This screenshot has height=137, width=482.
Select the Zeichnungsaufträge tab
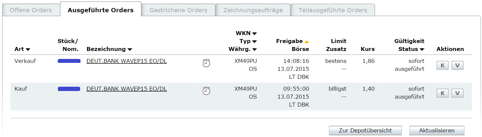253,10
